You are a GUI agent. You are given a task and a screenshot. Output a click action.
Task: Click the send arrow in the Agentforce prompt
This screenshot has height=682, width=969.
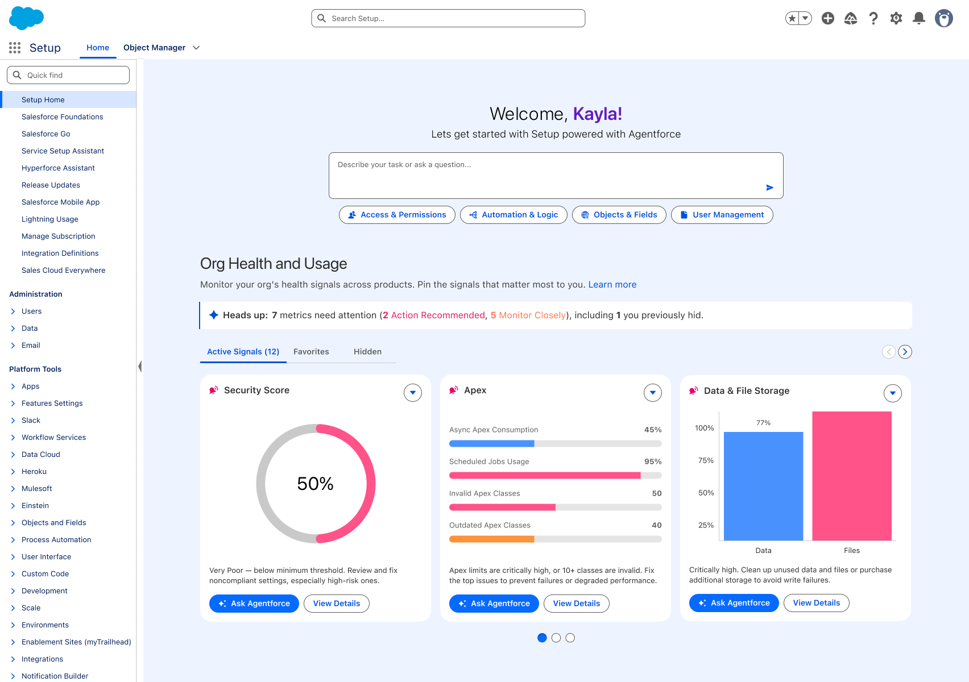point(770,188)
